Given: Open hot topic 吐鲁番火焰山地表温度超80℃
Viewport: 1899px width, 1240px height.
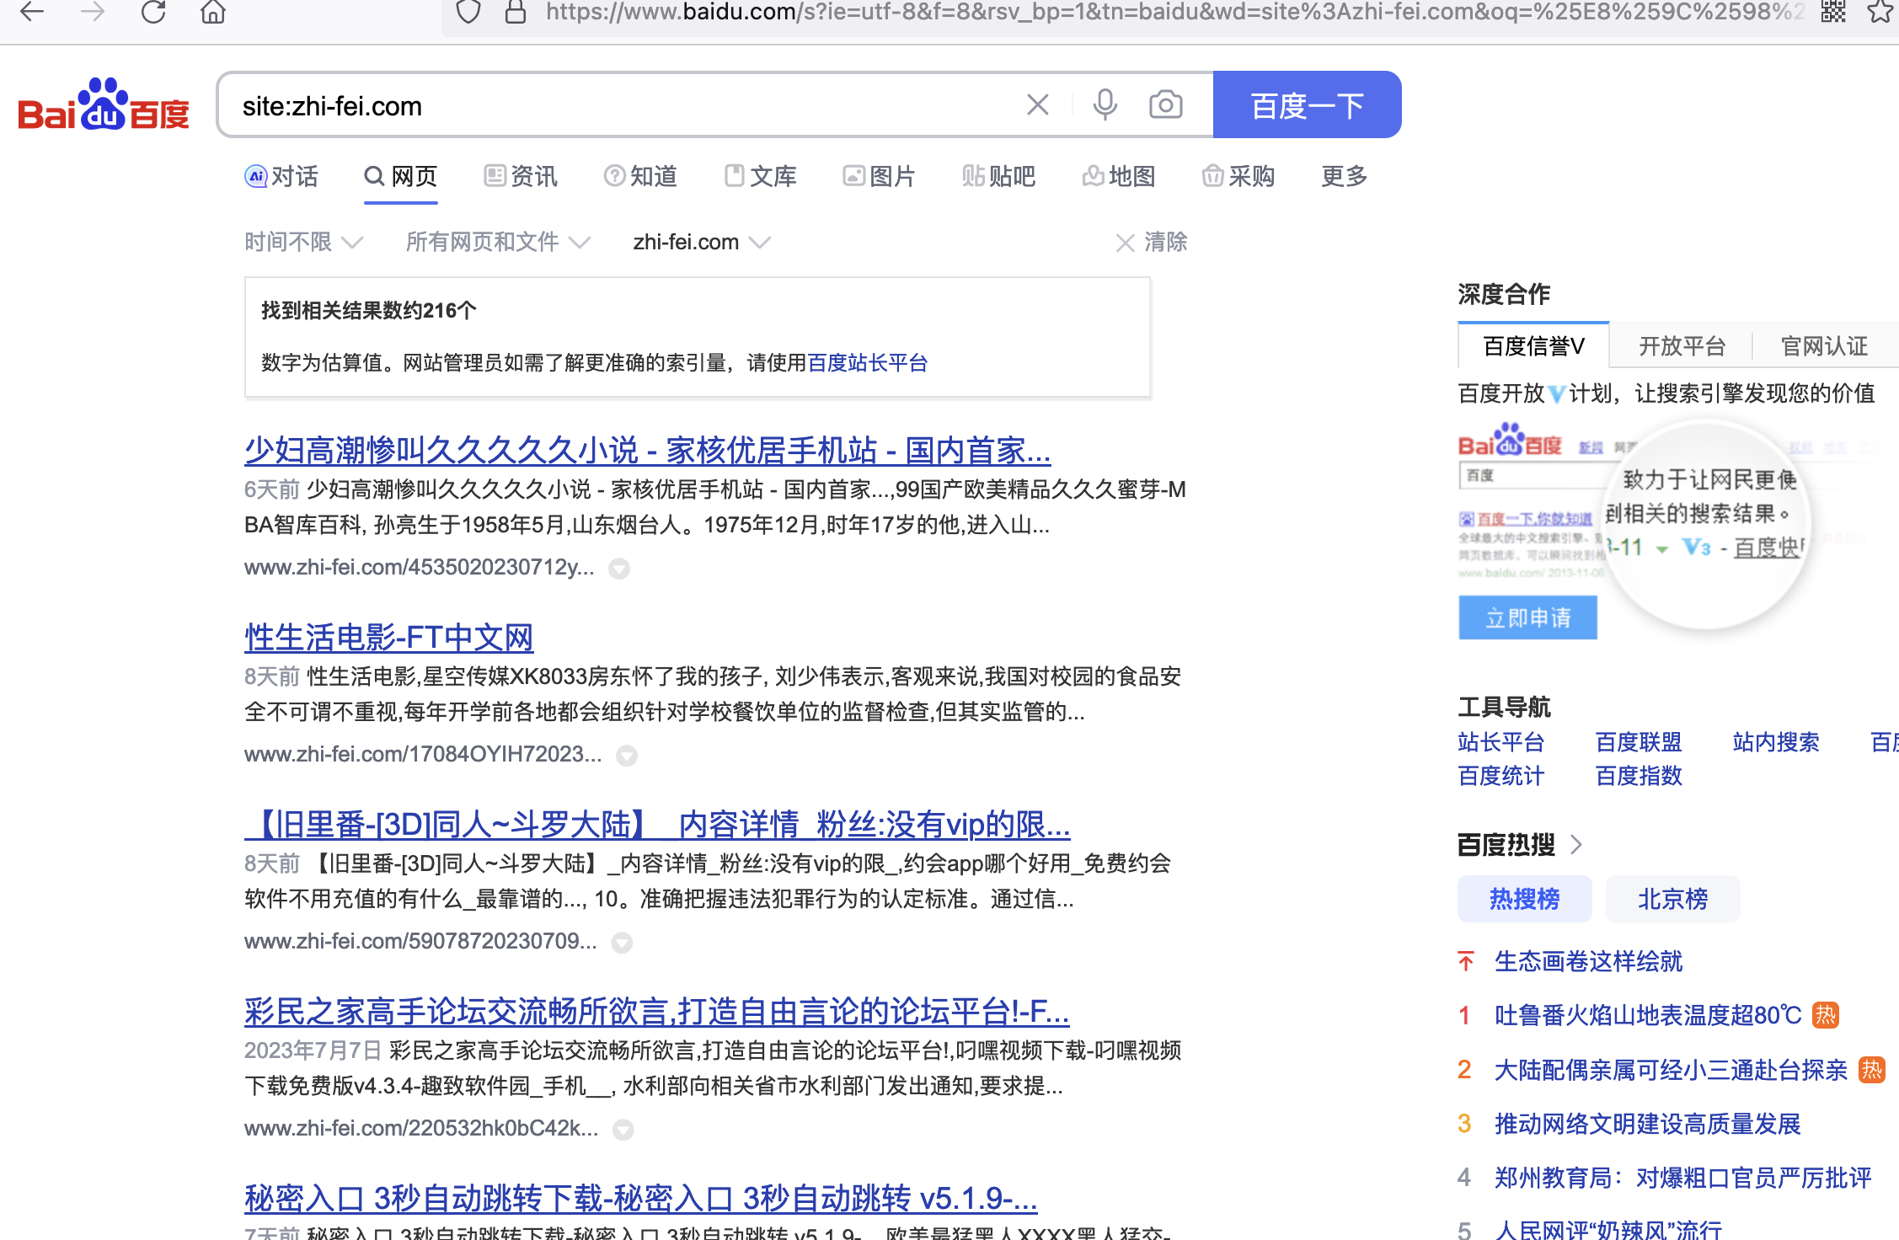Looking at the screenshot, I should 1648,1015.
